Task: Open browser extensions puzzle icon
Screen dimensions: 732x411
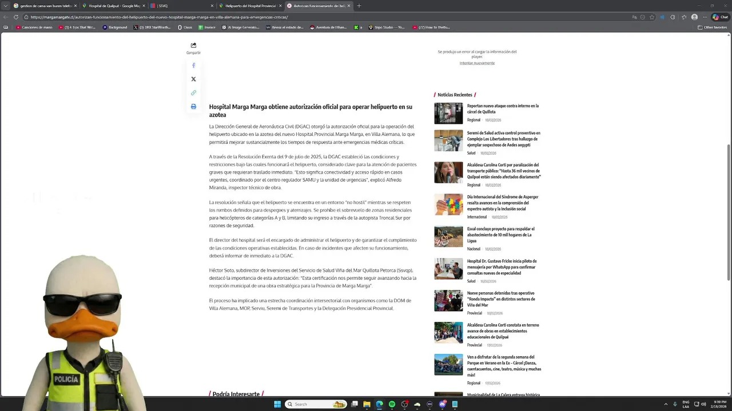Action: click(673, 17)
